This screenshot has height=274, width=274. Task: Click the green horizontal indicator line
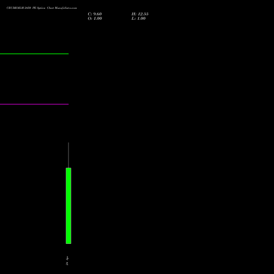point(34,54)
